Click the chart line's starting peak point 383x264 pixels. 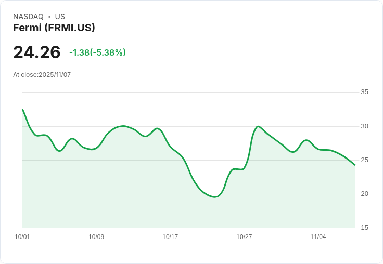[22, 110]
